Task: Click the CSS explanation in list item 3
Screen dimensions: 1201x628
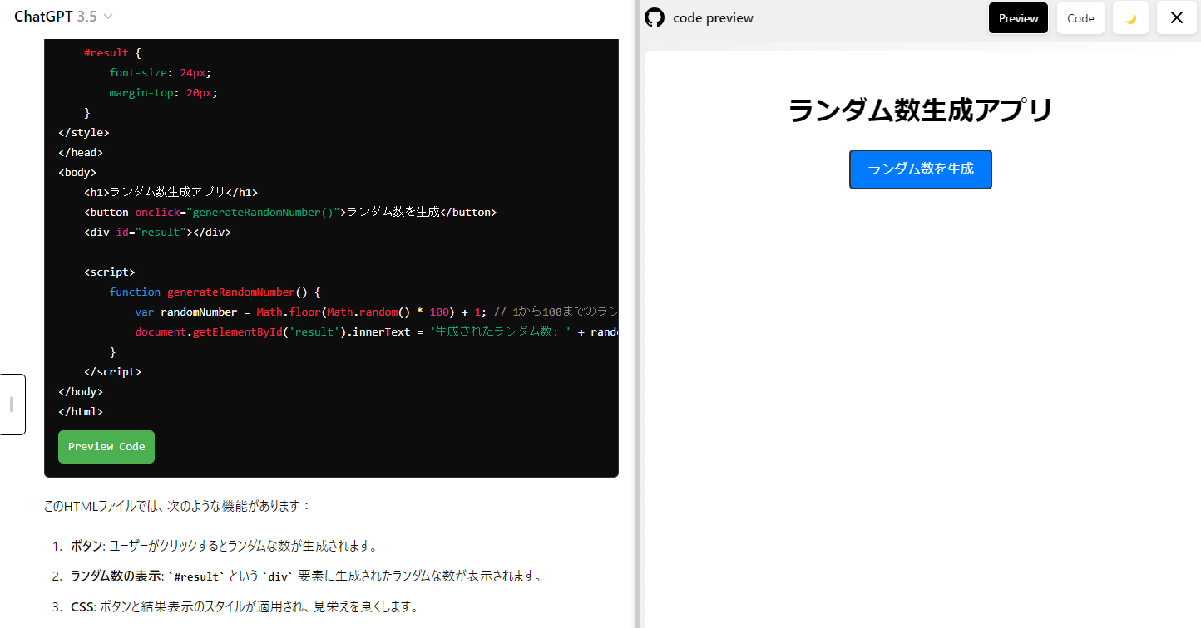Action: click(x=82, y=606)
